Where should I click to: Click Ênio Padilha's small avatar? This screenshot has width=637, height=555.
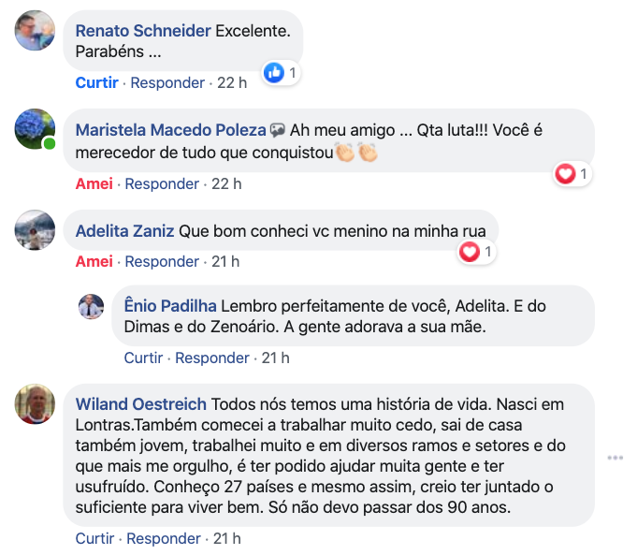point(91,306)
